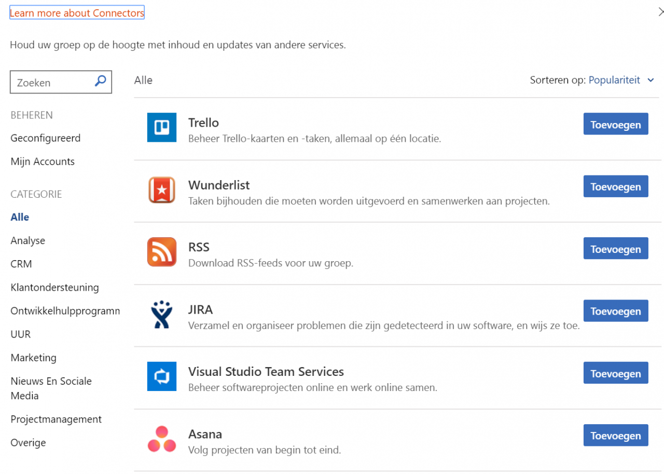Click JIRA description 'Verzamel en organiseer problemen'
The height and width of the screenshot is (474, 664).
384,326
